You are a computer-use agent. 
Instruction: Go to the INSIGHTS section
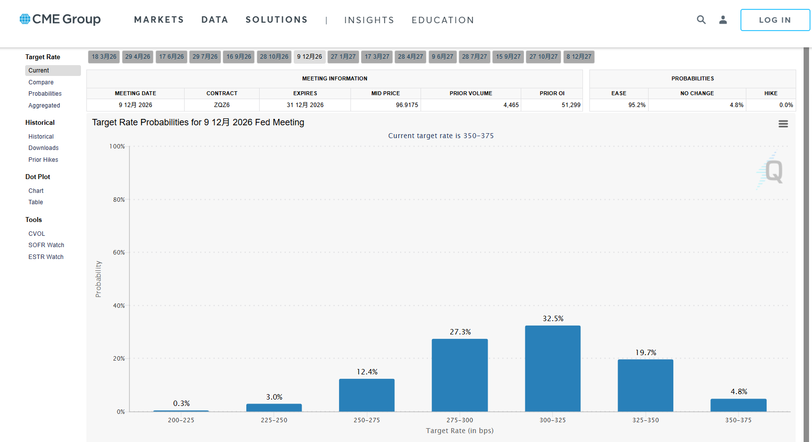[x=369, y=20]
